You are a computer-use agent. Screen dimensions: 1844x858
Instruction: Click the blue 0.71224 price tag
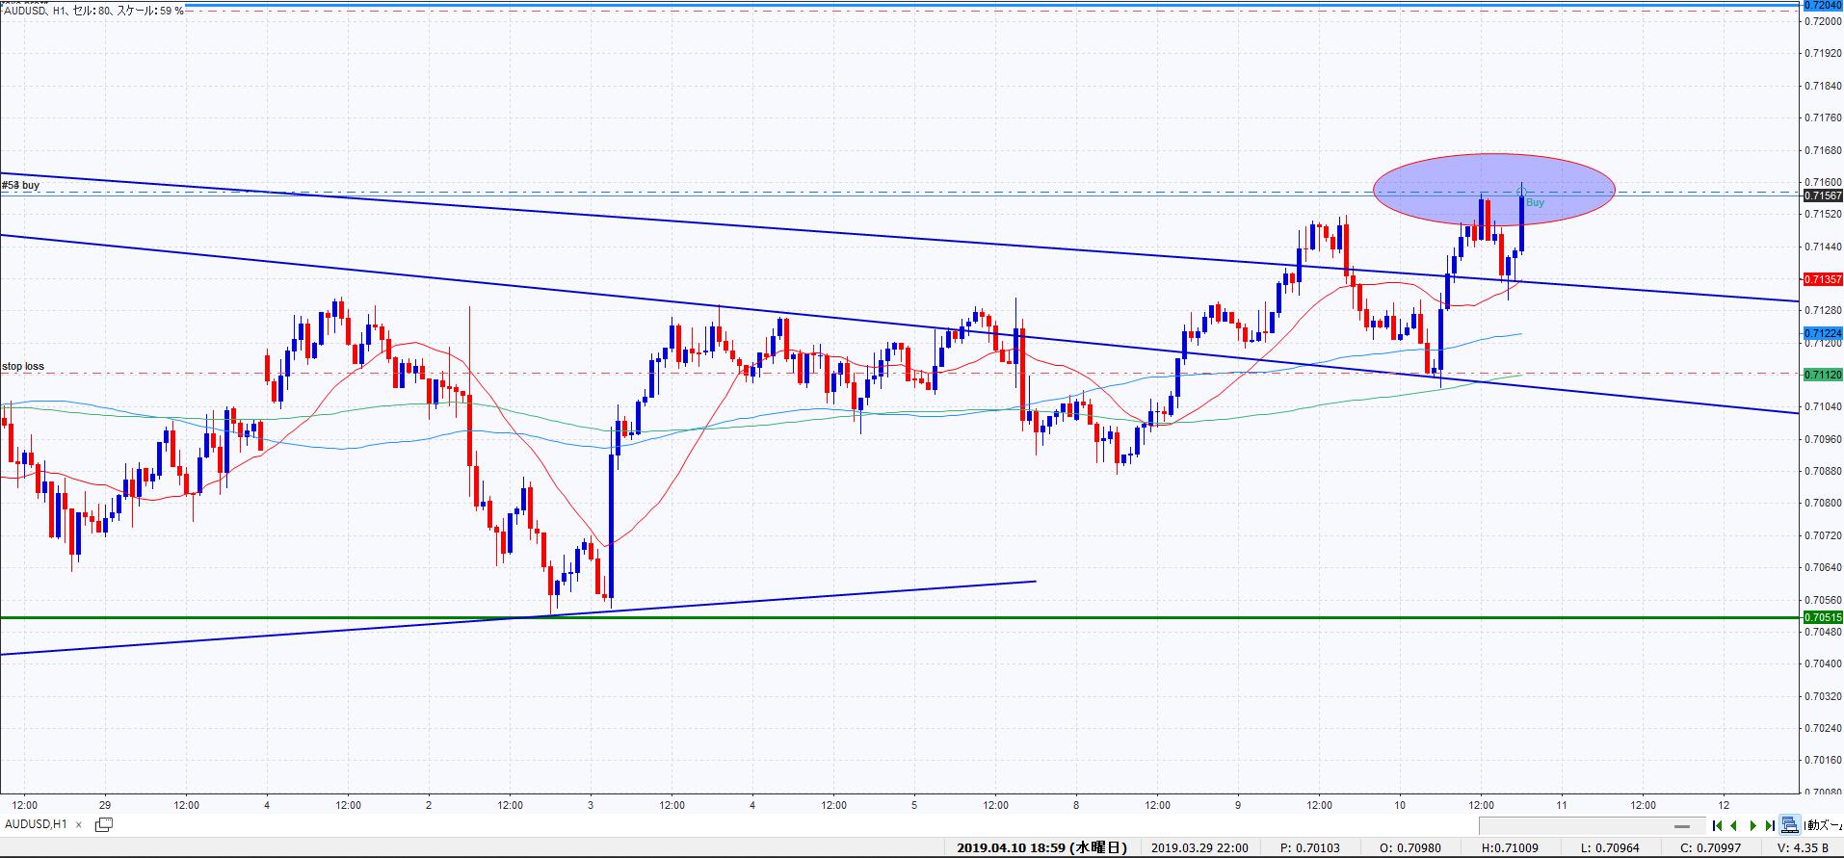coord(1822,333)
